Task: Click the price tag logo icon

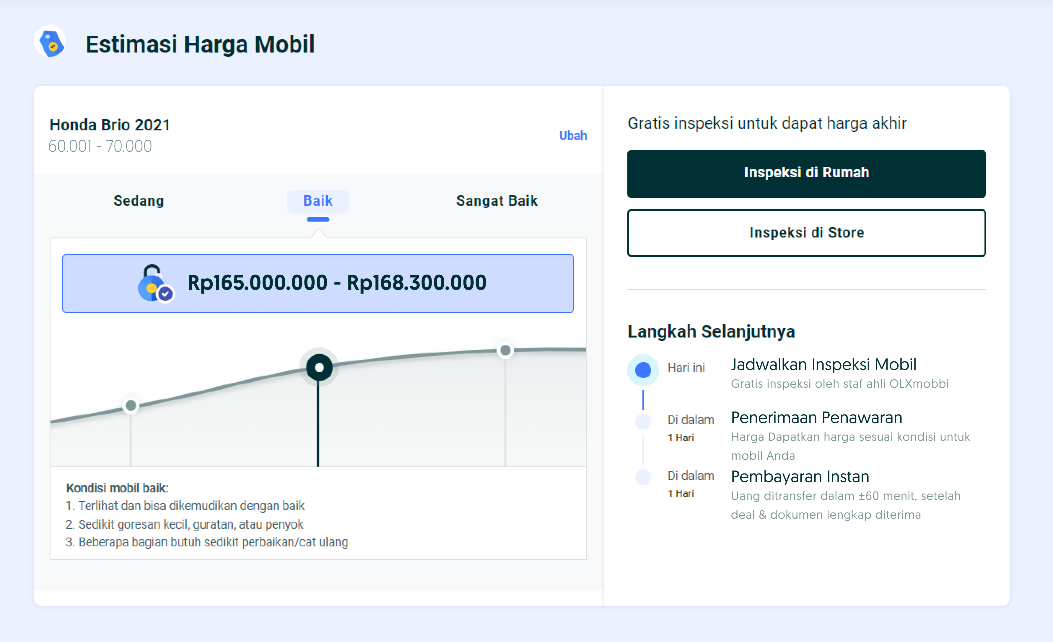Action: [50, 41]
